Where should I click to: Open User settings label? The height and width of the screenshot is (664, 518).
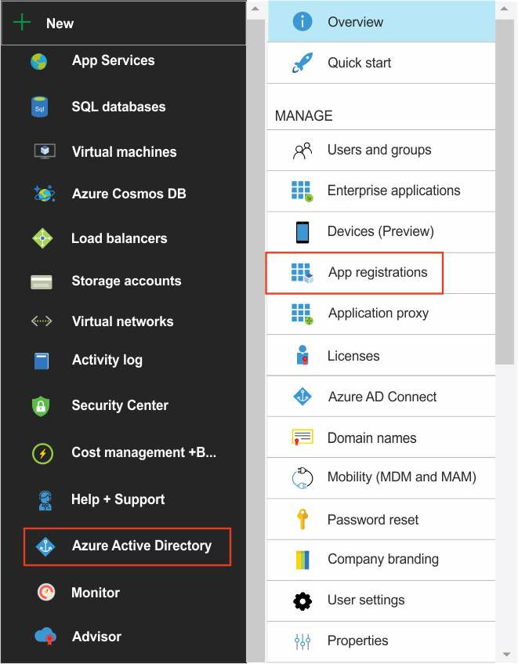pyautogui.click(x=366, y=600)
